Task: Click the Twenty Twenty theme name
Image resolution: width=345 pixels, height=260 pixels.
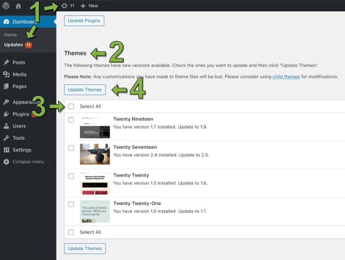Action: (x=131, y=175)
